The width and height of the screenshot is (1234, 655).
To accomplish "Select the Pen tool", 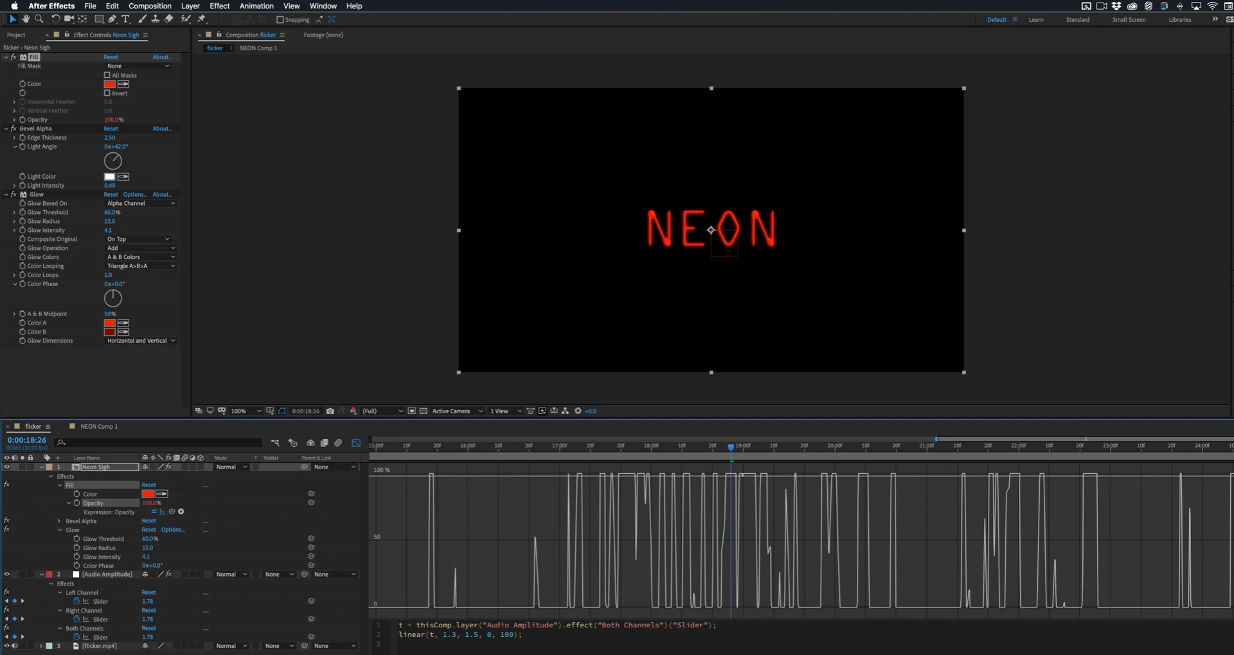I will (112, 19).
